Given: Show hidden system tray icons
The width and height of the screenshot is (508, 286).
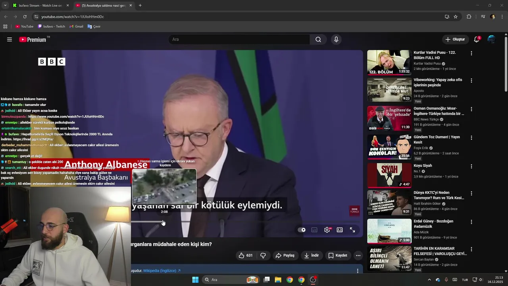Looking at the screenshot, I should click(x=429, y=280).
